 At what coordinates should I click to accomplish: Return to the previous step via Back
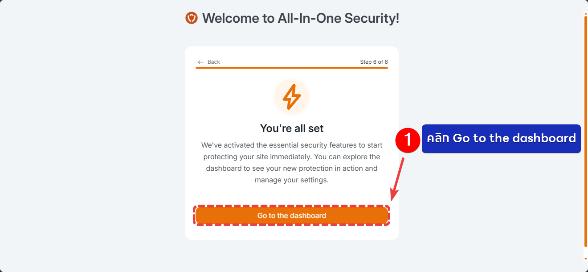209,62
